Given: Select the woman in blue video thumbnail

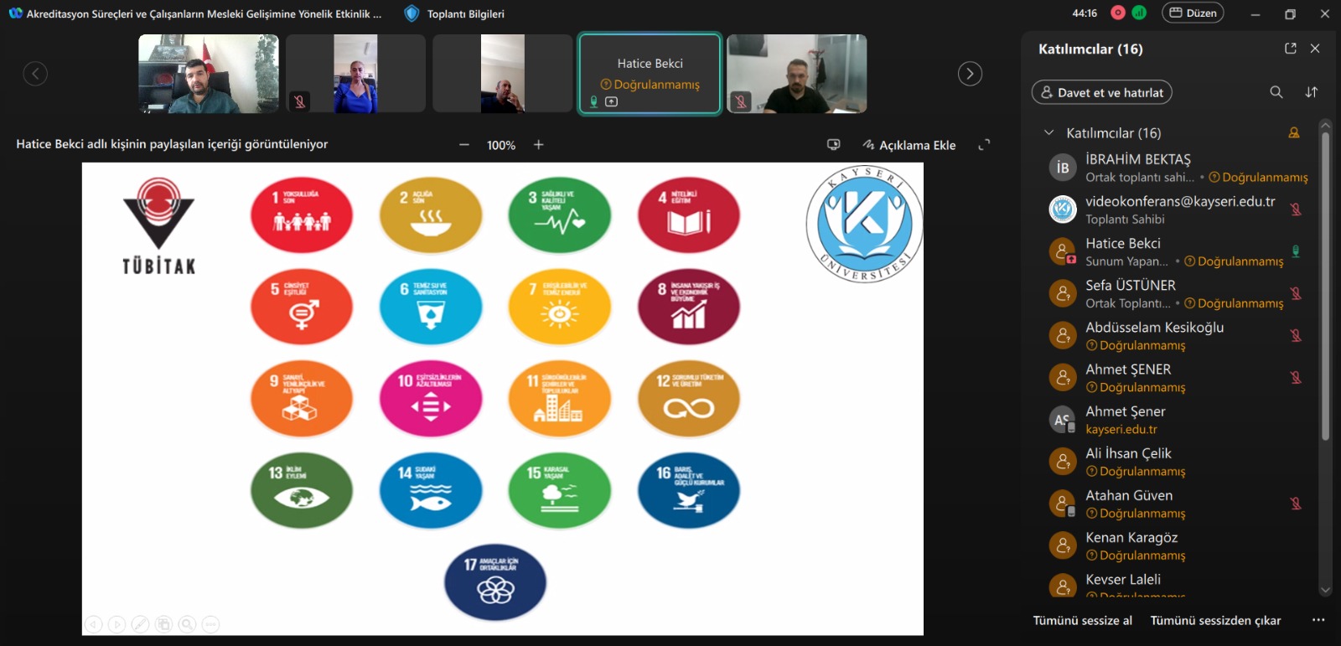Looking at the screenshot, I should (355, 74).
